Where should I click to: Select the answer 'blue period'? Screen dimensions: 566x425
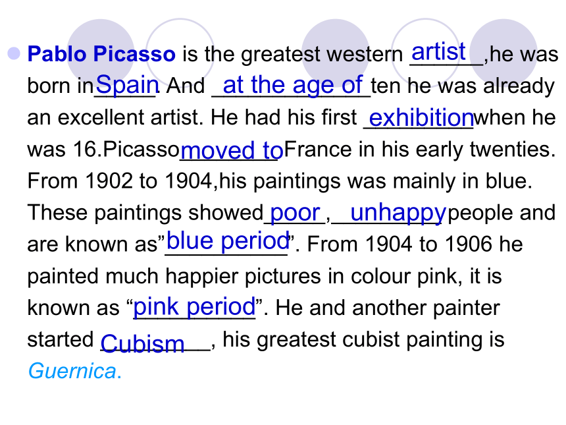[228, 241]
